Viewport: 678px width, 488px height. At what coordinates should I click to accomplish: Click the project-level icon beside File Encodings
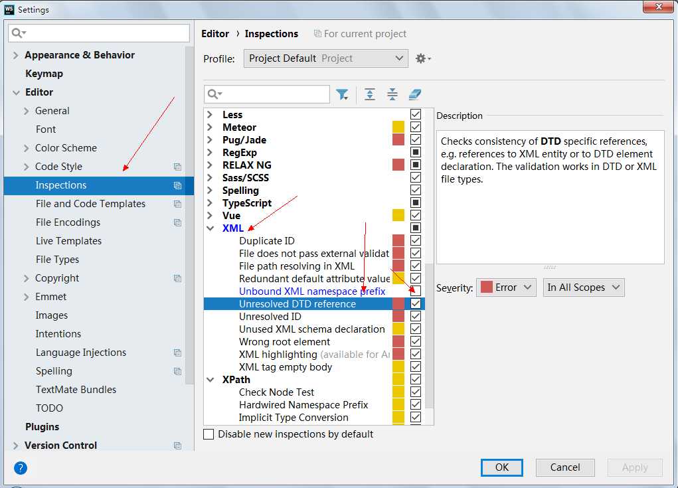click(177, 222)
